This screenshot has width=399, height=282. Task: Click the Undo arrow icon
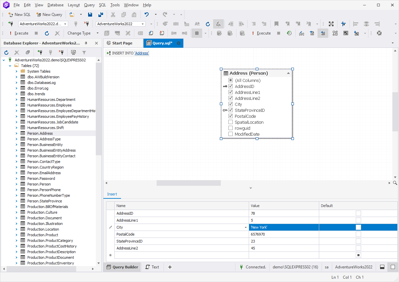pyautogui.click(x=147, y=15)
